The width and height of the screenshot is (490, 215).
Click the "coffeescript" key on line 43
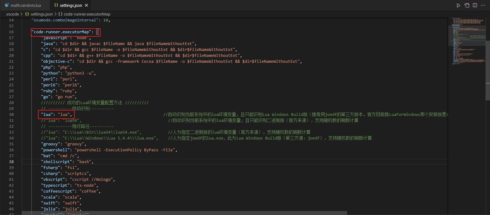tap(58, 191)
